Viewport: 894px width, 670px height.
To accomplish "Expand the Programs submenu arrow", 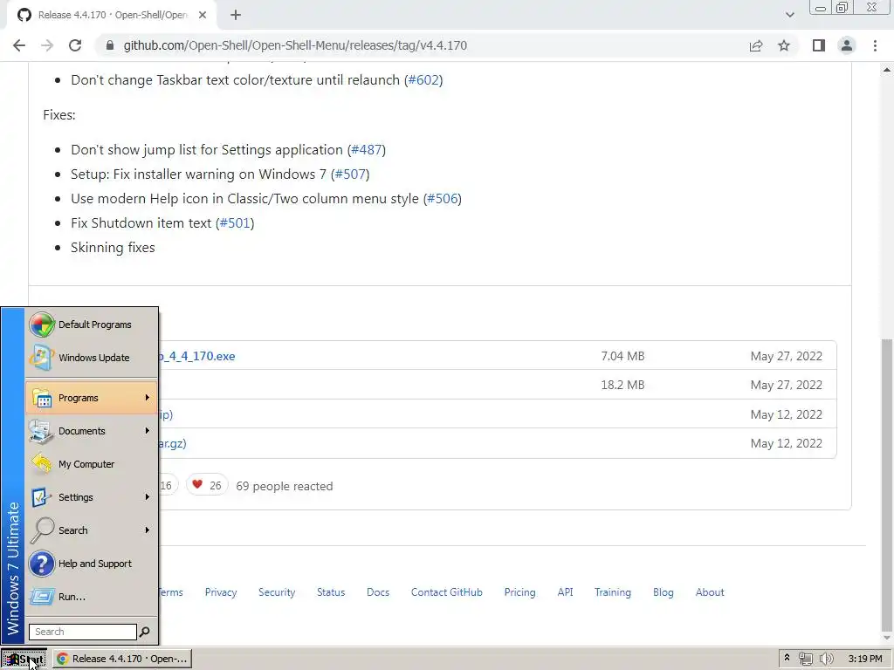I will (147, 398).
